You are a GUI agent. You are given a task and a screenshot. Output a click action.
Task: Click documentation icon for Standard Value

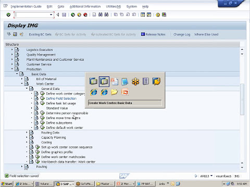tap(36, 108)
